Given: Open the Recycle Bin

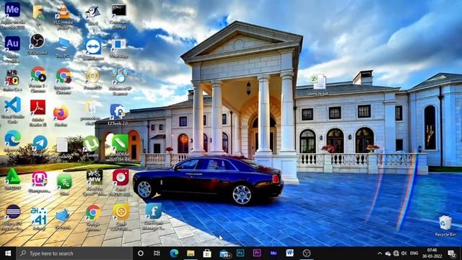Looking at the screenshot, I should click(445, 226).
